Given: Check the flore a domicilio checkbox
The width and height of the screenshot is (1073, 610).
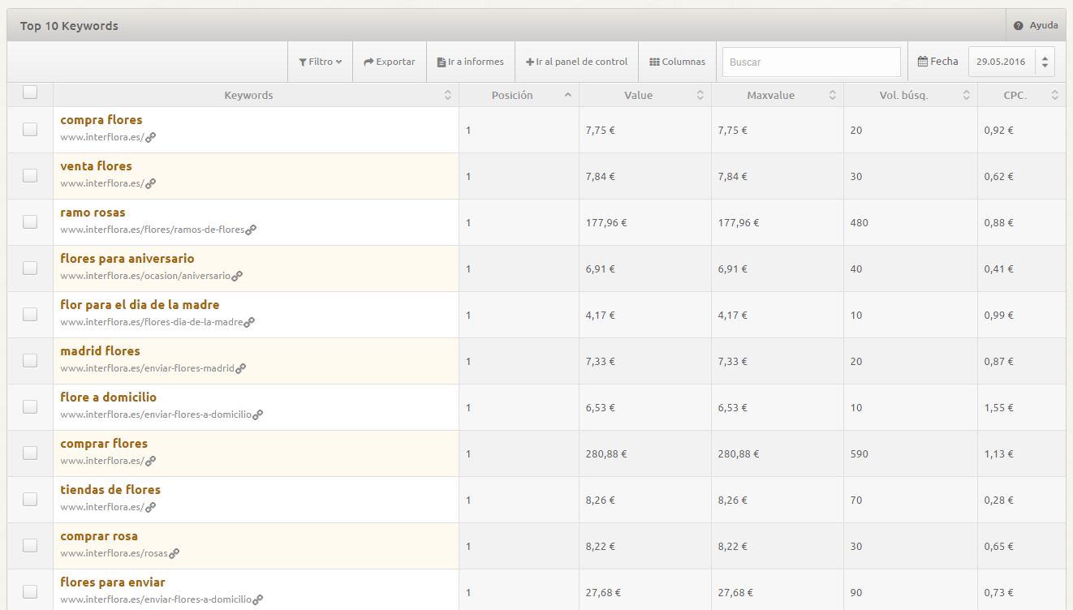Looking at the screenshot, I should pyautogui.click(x=30, y=406).
